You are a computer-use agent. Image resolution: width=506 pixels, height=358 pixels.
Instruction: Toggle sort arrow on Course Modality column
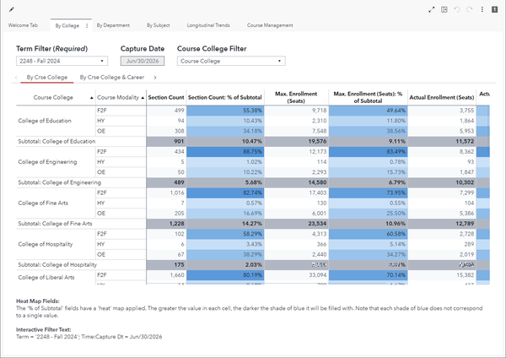(x=143, y=98)
